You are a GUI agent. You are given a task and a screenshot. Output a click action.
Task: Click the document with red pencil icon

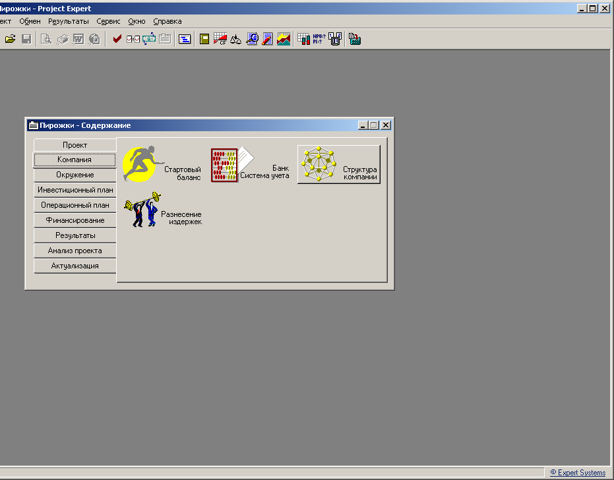click(x=268, y=39)
